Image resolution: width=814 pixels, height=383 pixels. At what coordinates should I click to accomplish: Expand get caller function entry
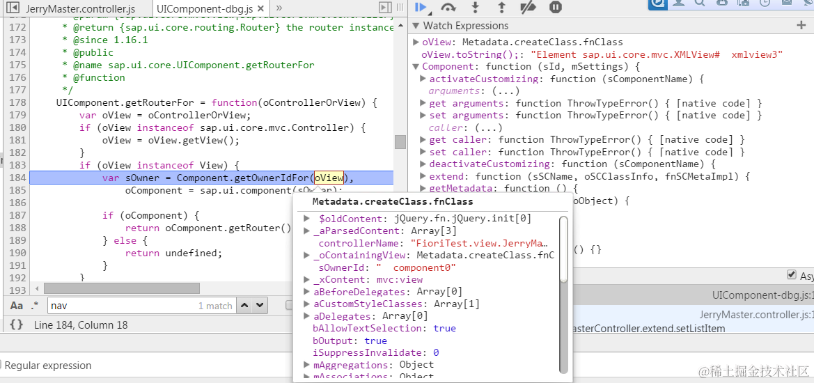point(423,139)
